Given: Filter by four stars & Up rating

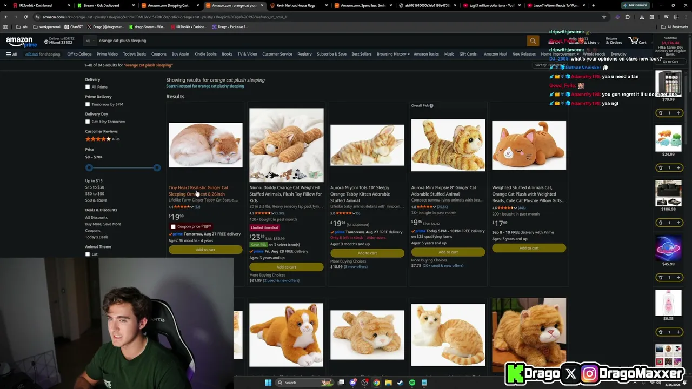Looking at the screenshot, I should (102, 139).
